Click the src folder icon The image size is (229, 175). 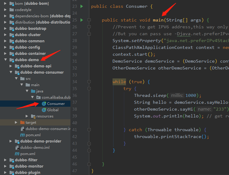[22, 79]
